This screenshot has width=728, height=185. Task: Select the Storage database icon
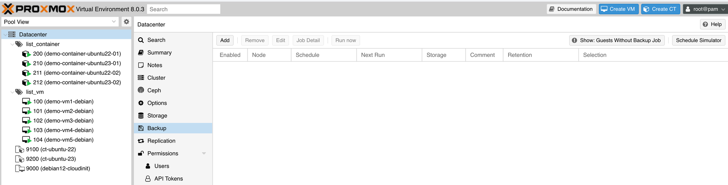pos(141,116)
